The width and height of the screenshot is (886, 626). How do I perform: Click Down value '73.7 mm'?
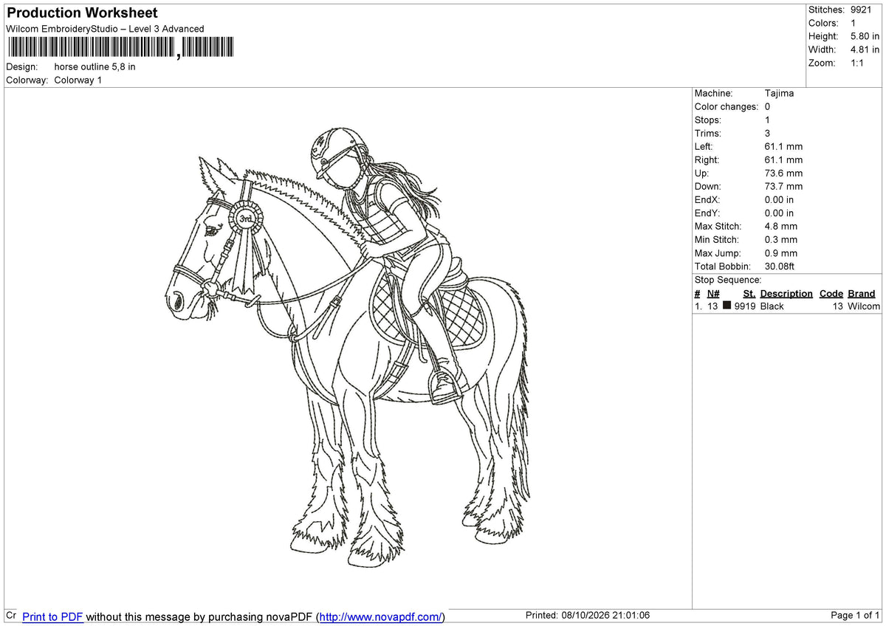click(783, 186)
